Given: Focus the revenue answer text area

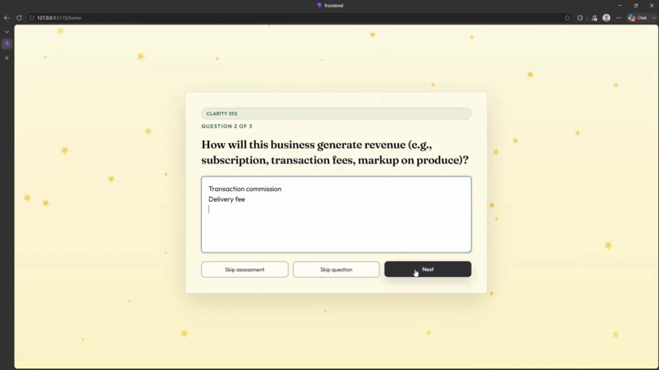Looking at the screenshot, I should click(336, 215).
